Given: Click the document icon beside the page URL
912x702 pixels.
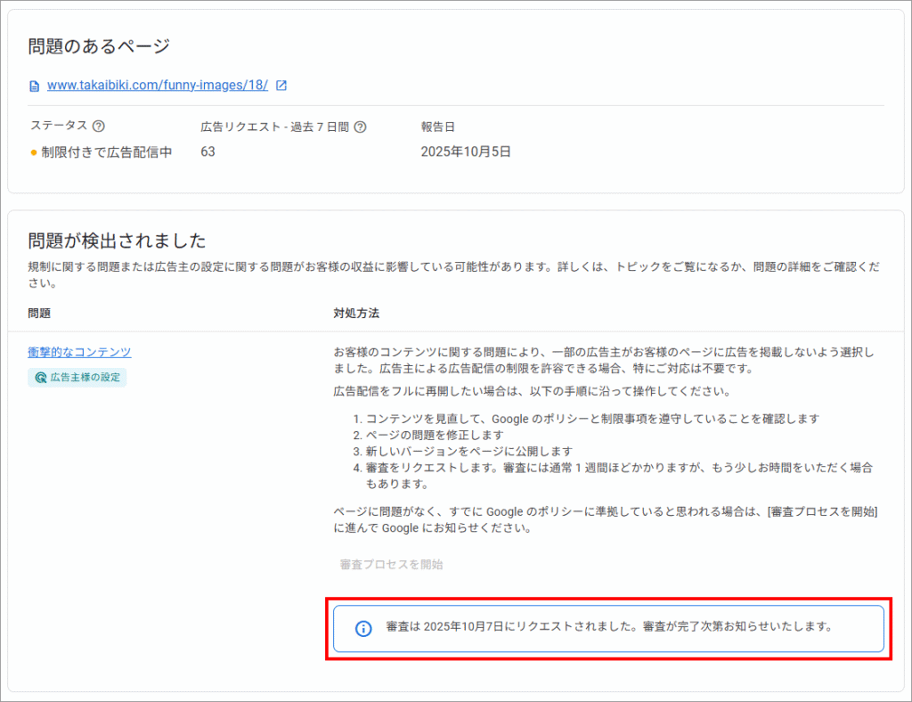Looking at the screenshot, I should (x=35, y=86).
